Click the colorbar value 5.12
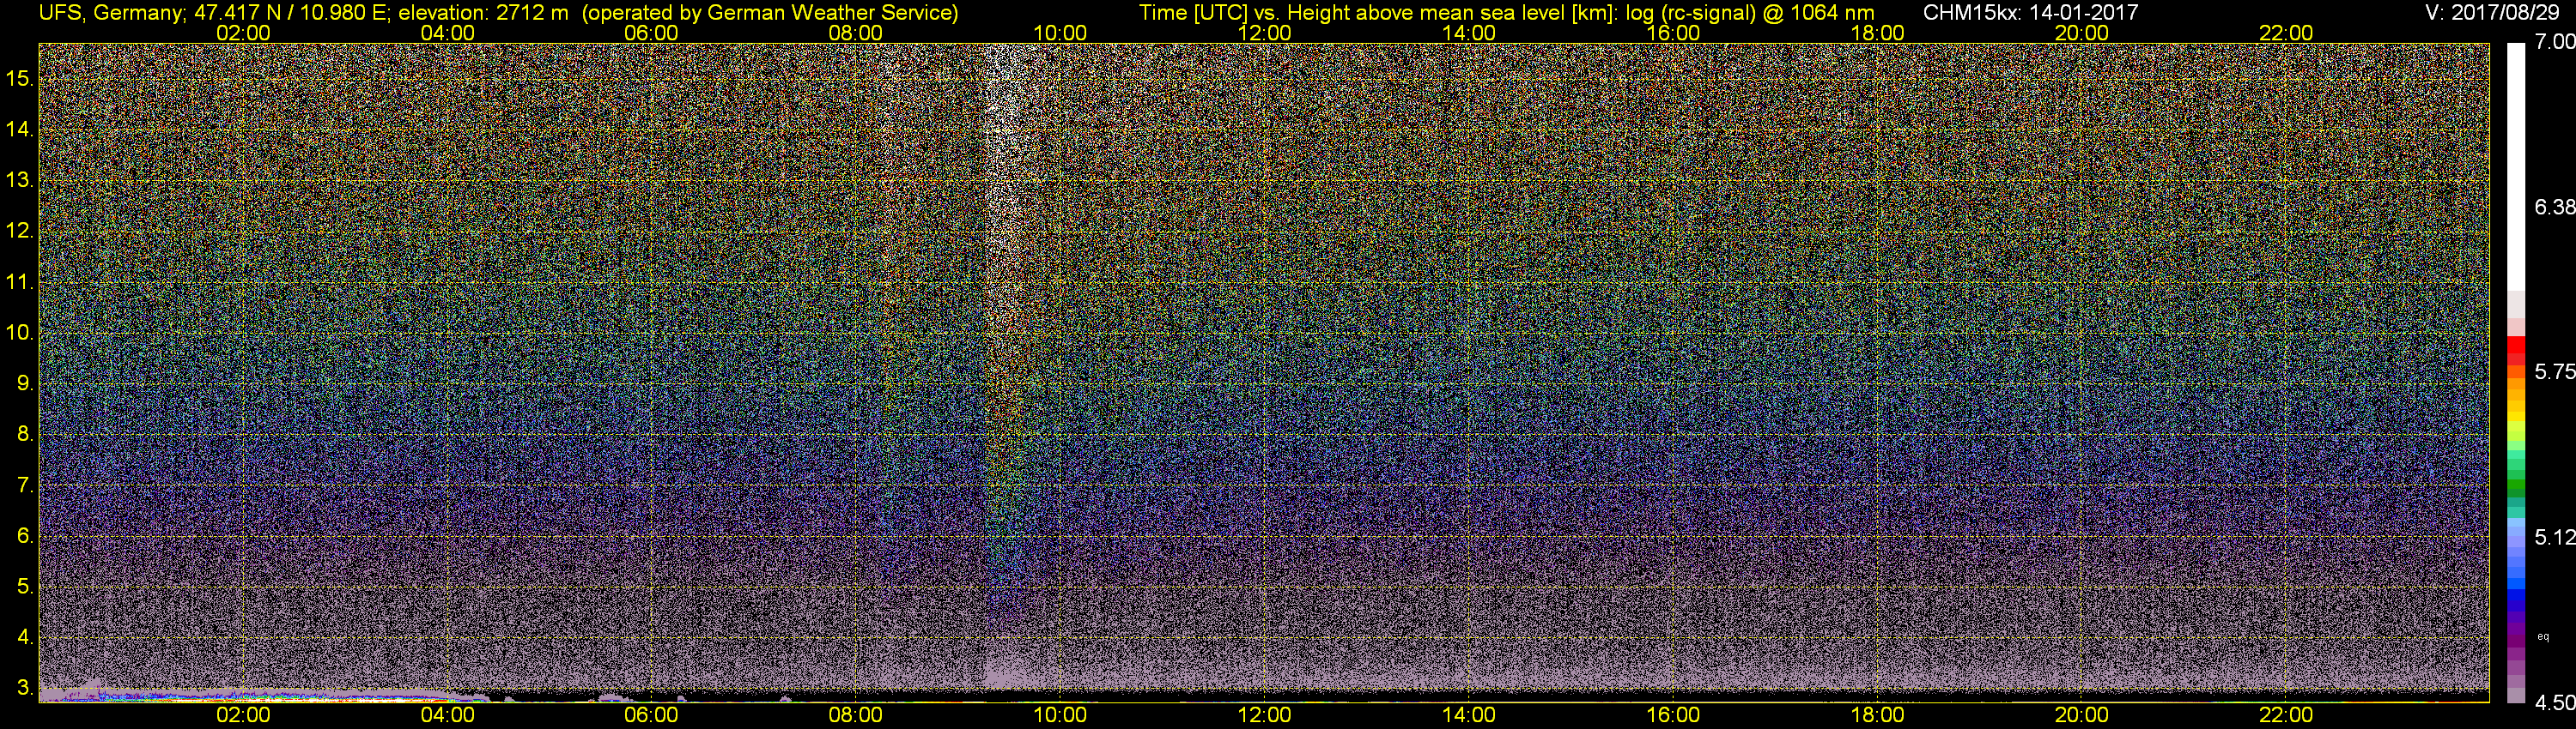The image size is (2576, 729). 2555,537
